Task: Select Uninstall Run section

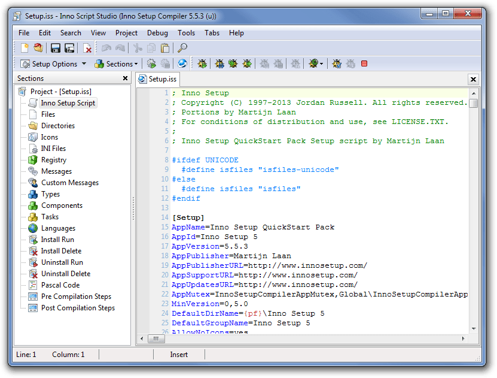Action: point(62,262)
